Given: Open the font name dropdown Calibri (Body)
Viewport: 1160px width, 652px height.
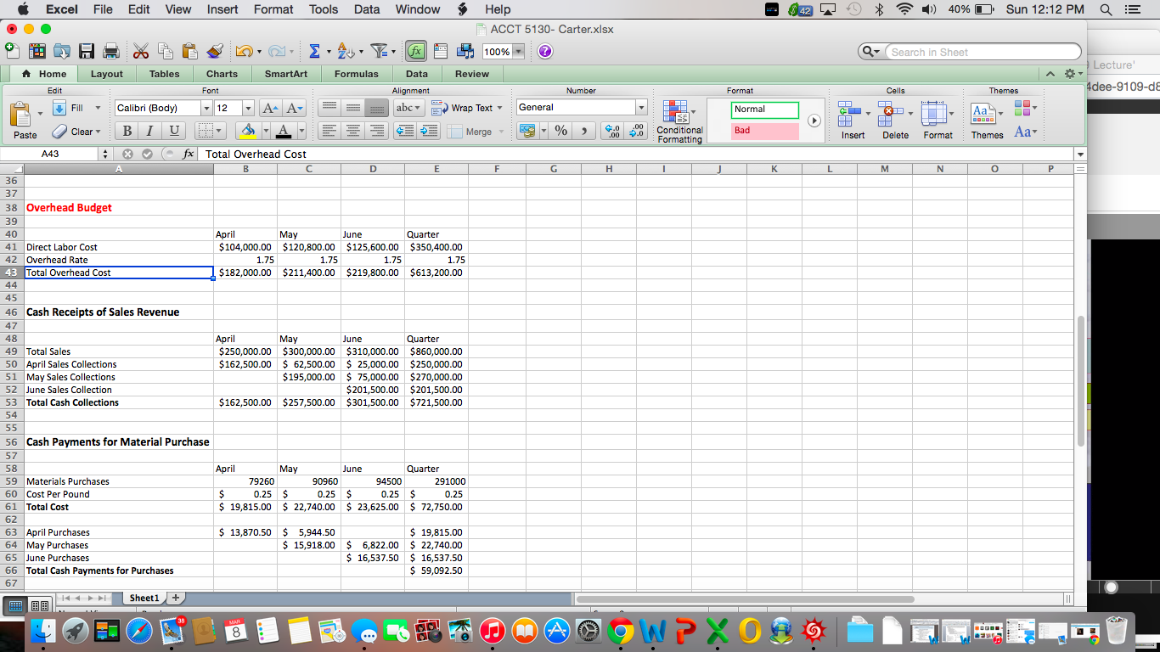Looking at the screenshot, I should [206, 108].
